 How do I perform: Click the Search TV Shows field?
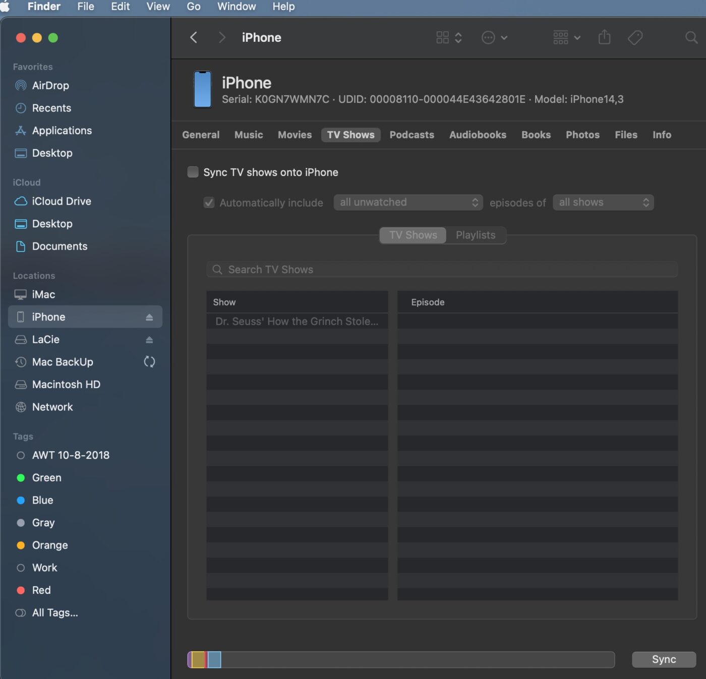coord(442,270)
